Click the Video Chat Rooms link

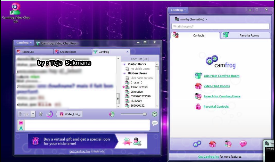[x=217, y=86]
